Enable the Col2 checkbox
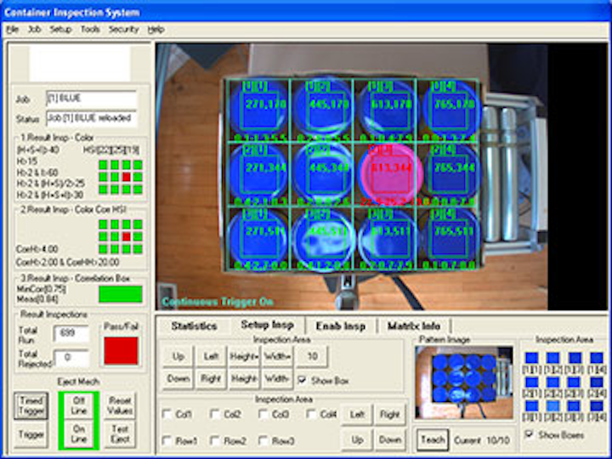The width and height of the screenshot is (612, 459). click(x=215, y=414)
